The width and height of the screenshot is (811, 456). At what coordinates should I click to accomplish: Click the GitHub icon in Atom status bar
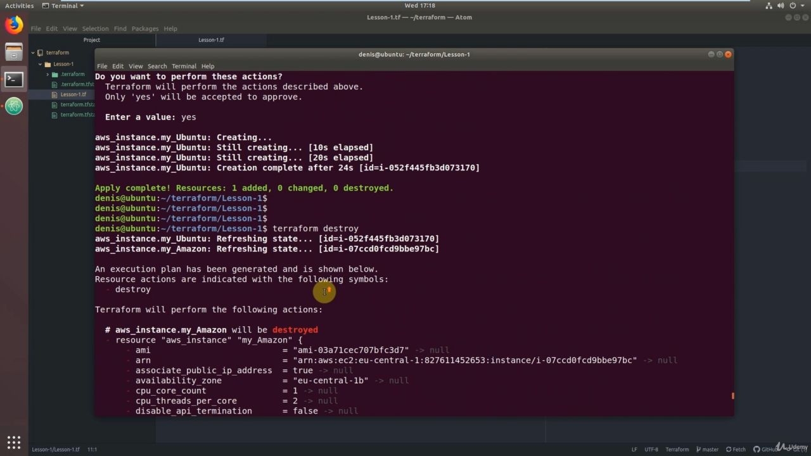tap(757, 450)
